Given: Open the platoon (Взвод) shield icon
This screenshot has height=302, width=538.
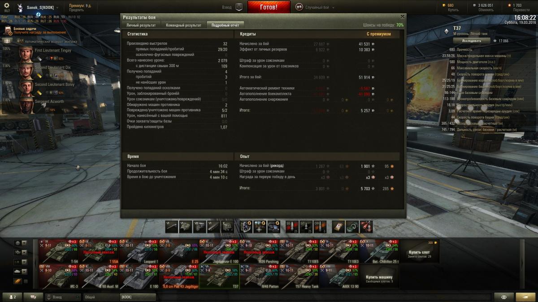Looking at the screenshot, I should [239, 7].
